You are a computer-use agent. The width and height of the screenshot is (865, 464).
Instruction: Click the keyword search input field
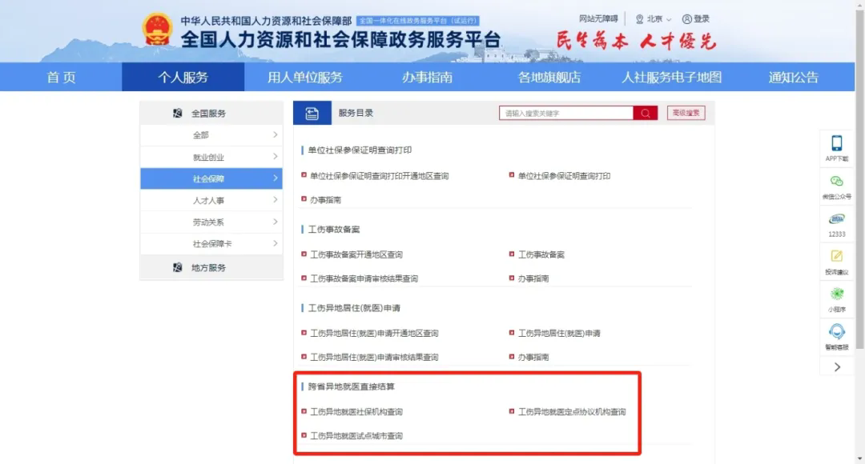(x=566, y=113)
